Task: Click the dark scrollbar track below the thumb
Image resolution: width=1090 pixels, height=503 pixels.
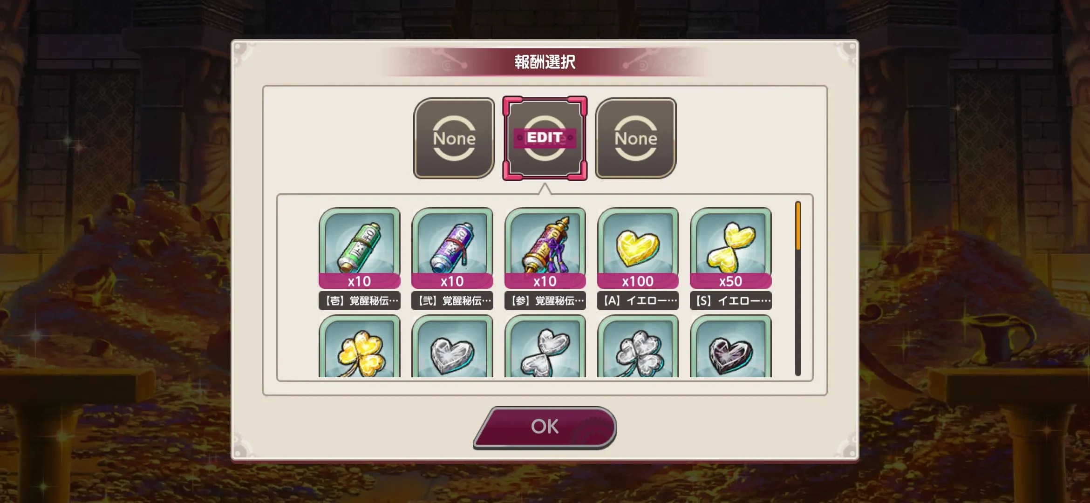Action: 798,313
